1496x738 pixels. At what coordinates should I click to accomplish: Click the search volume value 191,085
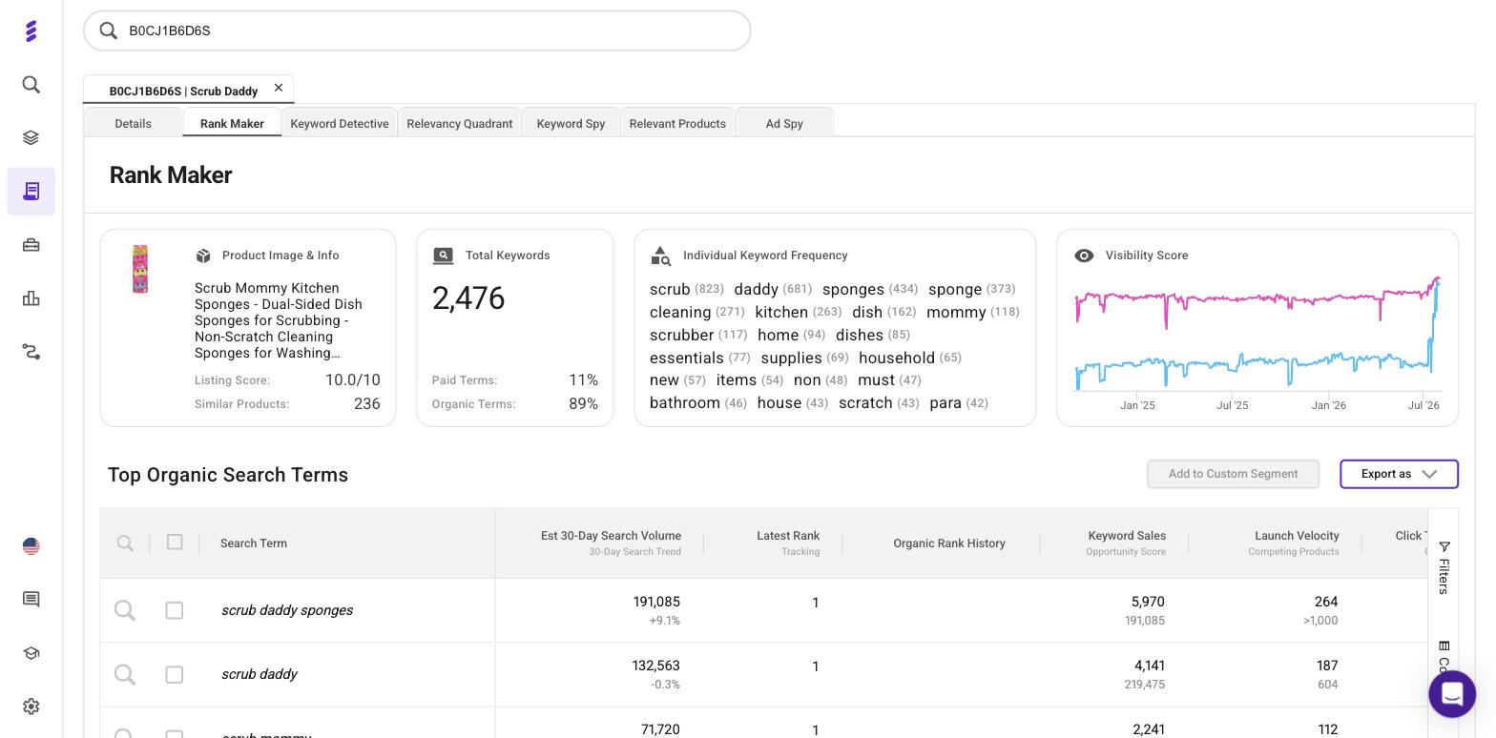click(656, 603)
